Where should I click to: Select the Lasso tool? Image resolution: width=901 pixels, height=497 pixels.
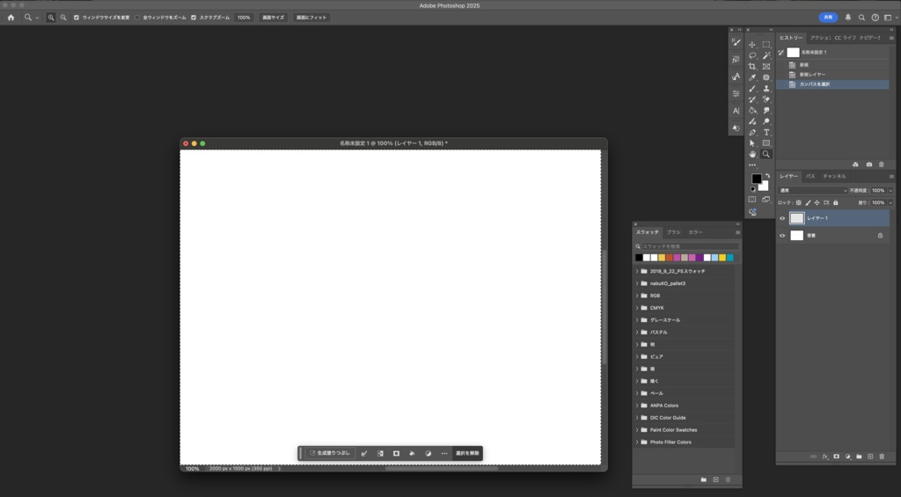tap(752, 55)
